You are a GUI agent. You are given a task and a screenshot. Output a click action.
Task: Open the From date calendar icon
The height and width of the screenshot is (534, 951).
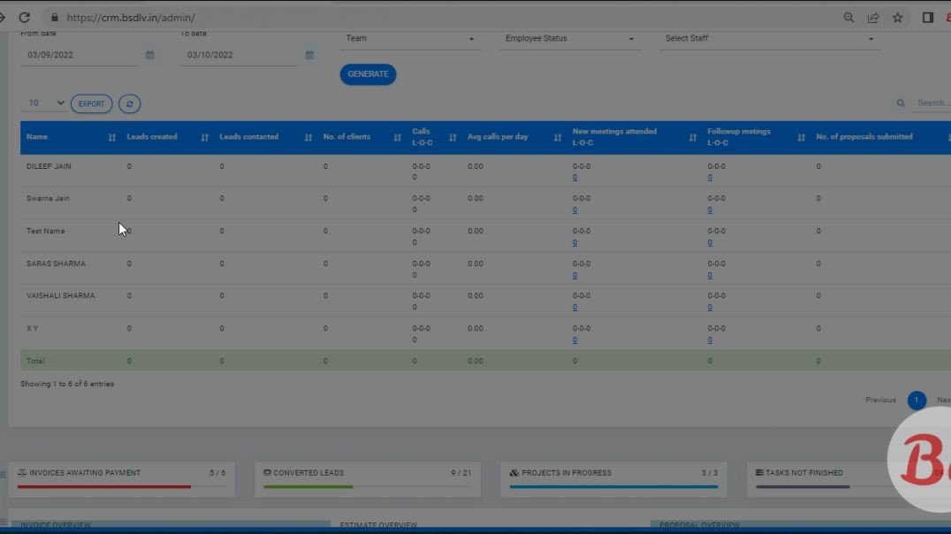click(x=148, y=54)
